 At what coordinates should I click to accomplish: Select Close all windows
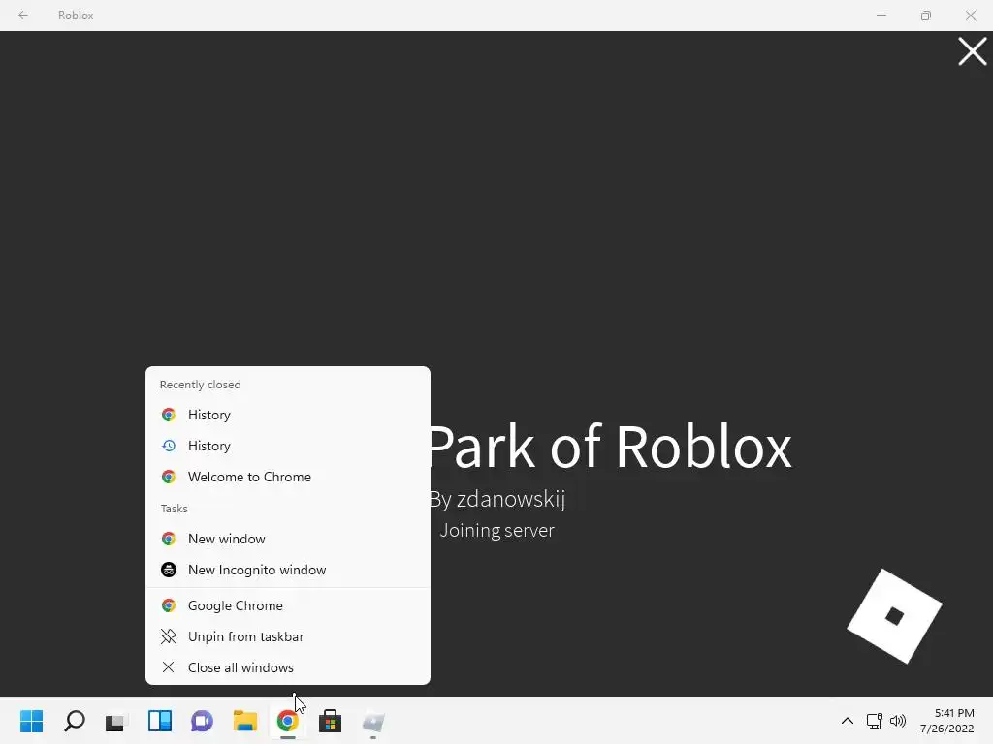click(287, 667)
